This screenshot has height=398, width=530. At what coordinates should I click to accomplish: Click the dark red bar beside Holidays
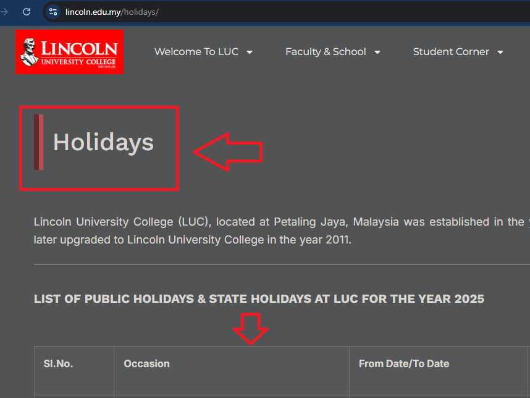pyautogui.click(x=38, y=142)
